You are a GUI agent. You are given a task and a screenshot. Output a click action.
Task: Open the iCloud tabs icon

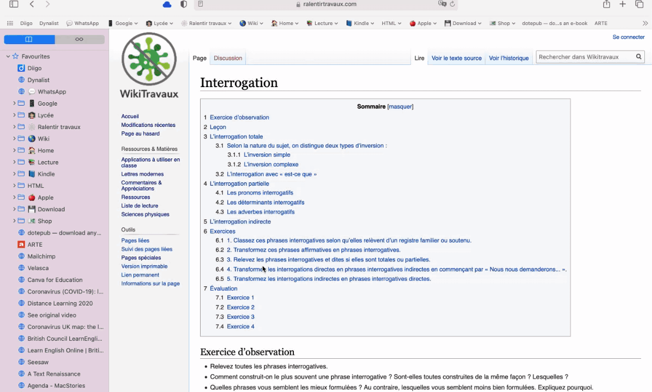167,4
